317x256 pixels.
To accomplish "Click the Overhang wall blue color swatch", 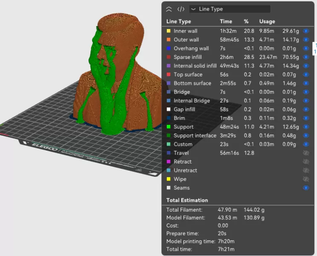I will 169,48.
